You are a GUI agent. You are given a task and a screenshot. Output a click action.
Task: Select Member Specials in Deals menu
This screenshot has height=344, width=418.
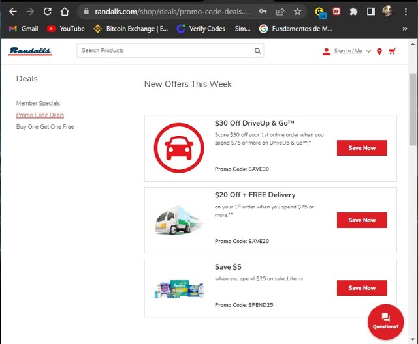[x=38, y=103]
